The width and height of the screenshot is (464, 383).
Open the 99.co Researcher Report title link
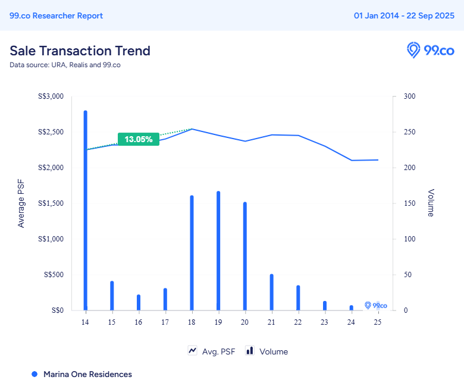pyautogui.click(x=56, y=15)
